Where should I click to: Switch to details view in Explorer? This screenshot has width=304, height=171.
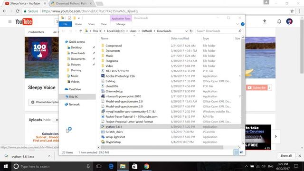coord(236,152)
